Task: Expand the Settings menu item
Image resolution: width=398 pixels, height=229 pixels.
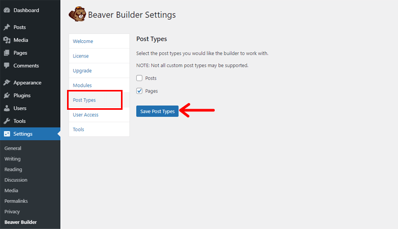Action: click(x=23, y=134)
